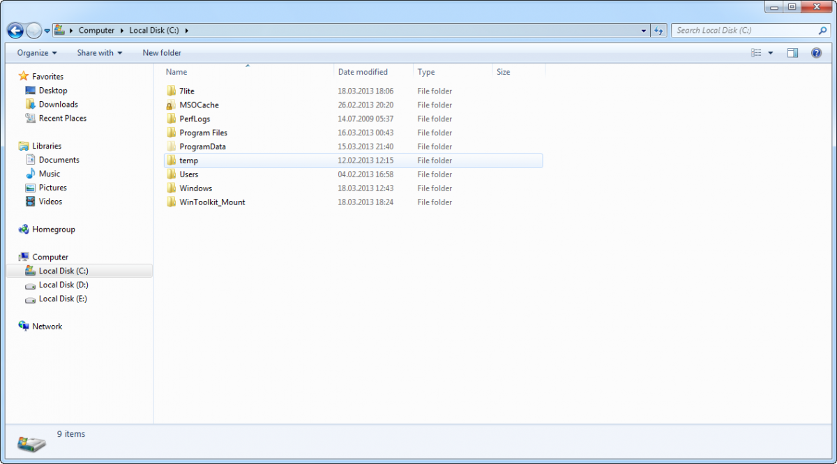Viewport: 837px width, 464px height.
Task: Select the MSOCache locked folder icon
Action: pyautogui.click(x=170, y=105)
